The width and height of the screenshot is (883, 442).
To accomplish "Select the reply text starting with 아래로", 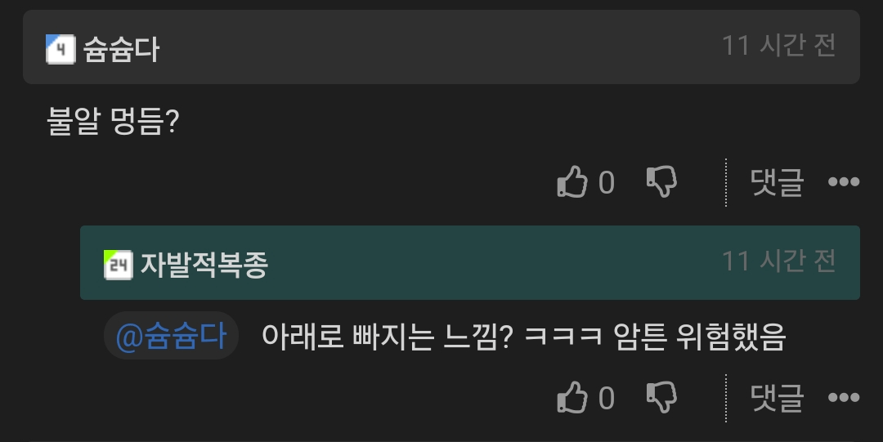I will coord(523,336).
